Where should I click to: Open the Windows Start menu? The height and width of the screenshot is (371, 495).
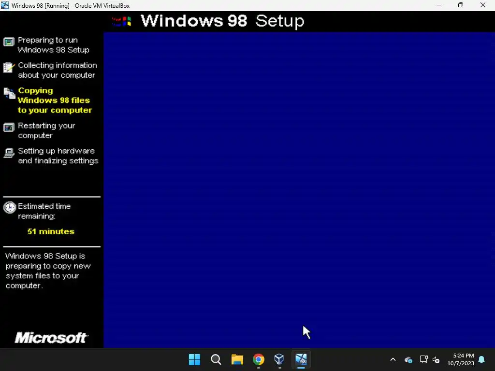194,359
